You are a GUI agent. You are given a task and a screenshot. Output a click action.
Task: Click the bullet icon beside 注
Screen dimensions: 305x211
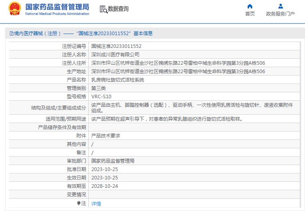[78, 203]
